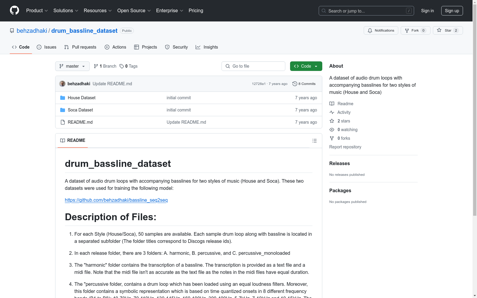The image size is (477, 298).
Task: View the 2 stars link
Action: point(340,121)
